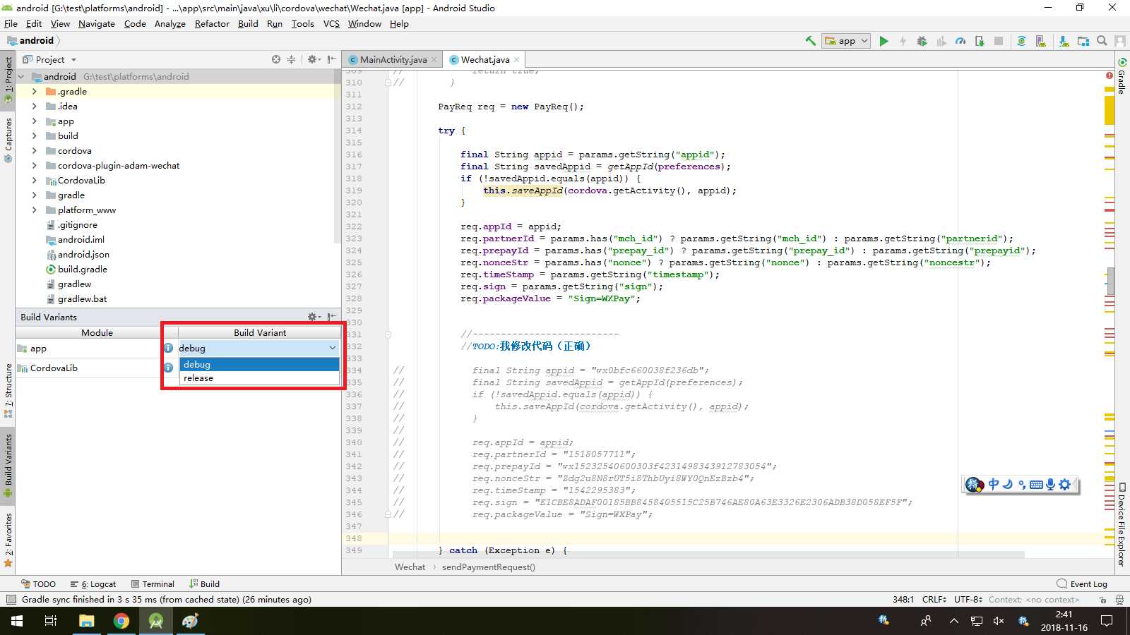1130x635 pixels.
Task: Toggle the file lock icon in the status bar
Action: tap(1102, 600)
